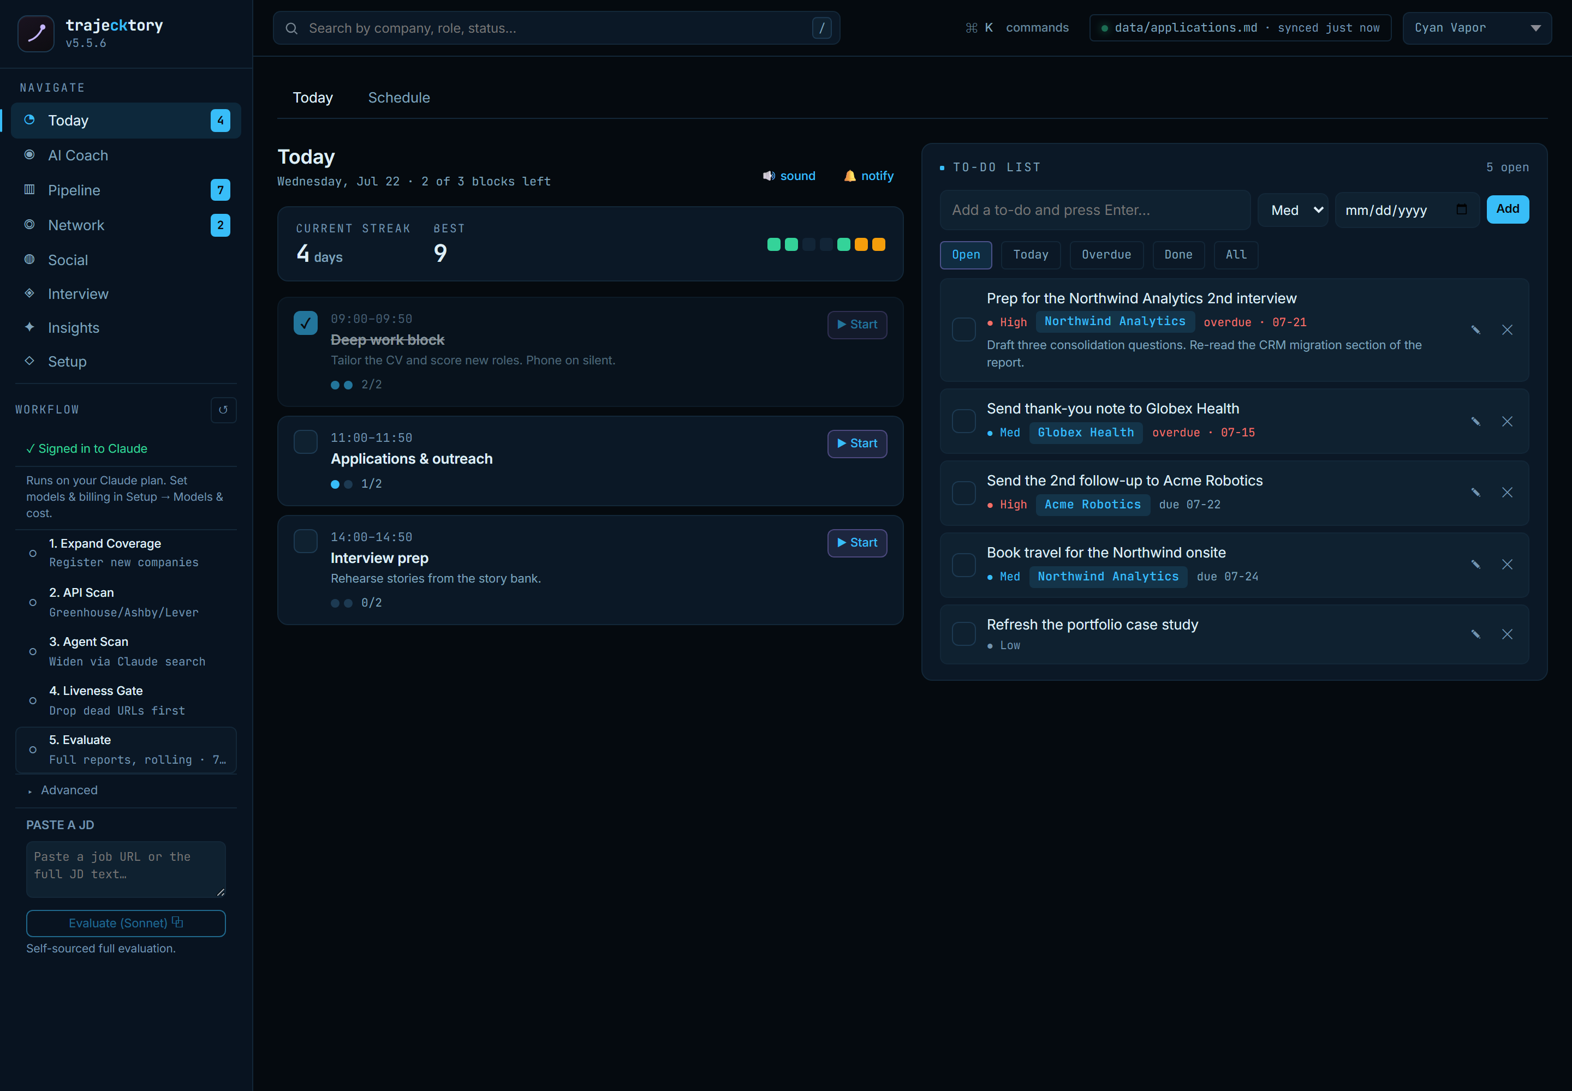The image size is (1572, 1091).
Task: Toggle the notify bell icon
Action: click(x=850, y=176)
